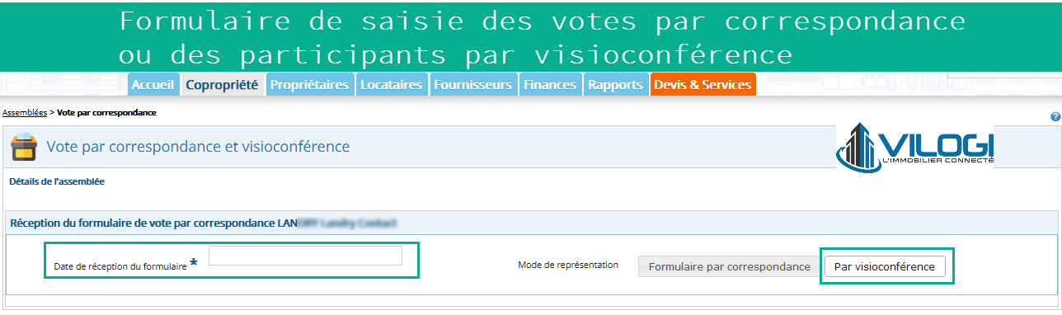Choose Par visioconférence mode
Image resolution: width=1062 pixels, height=315 pixels.
[885, 266]
